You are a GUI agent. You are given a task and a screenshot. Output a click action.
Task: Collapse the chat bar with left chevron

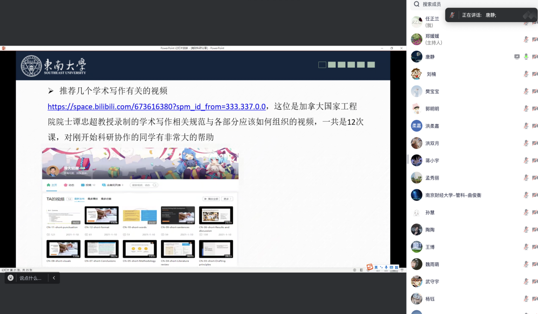(x=54, y=278)
